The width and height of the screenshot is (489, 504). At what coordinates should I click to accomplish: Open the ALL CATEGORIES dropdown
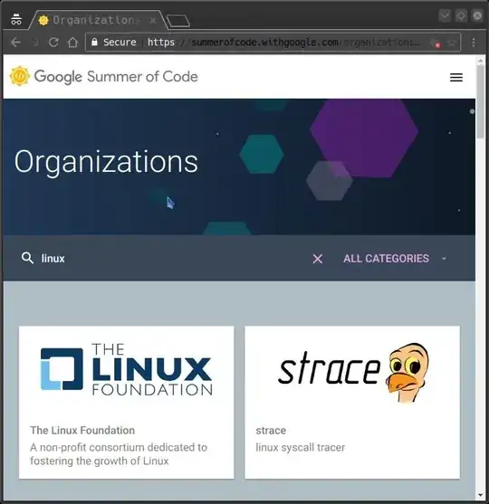click(x=395, y=259)
